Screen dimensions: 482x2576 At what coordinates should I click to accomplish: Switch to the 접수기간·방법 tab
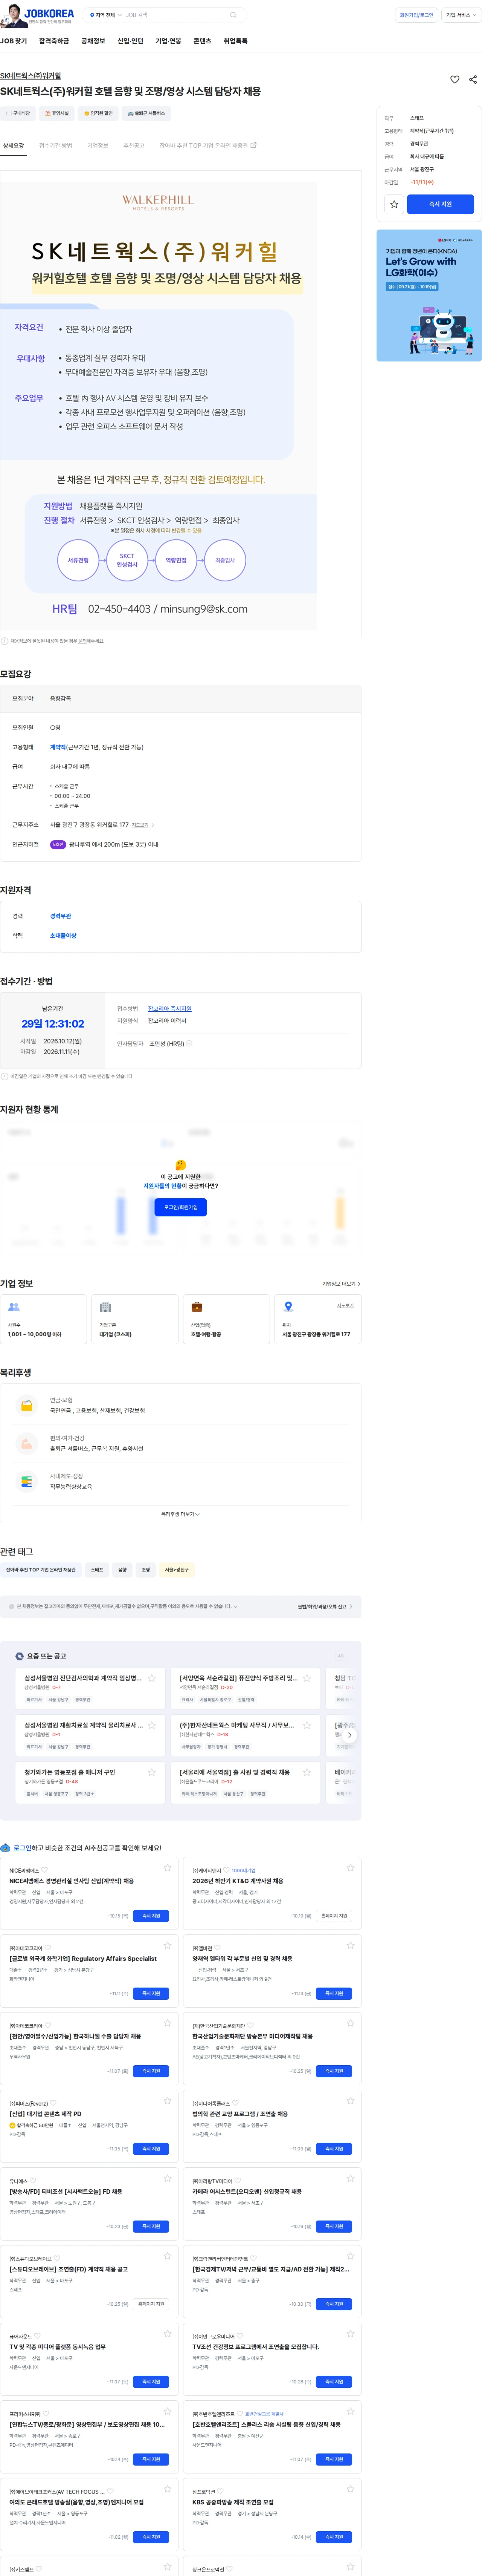[x=56, y=146]
